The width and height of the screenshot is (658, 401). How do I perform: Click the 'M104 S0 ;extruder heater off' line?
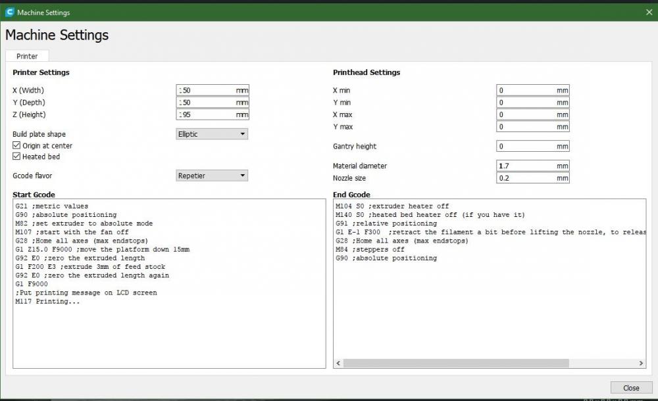pos(392,206)
